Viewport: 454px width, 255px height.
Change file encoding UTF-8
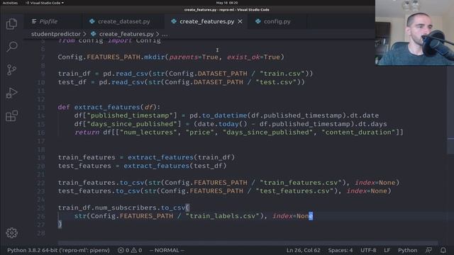(x=368, y=250)
